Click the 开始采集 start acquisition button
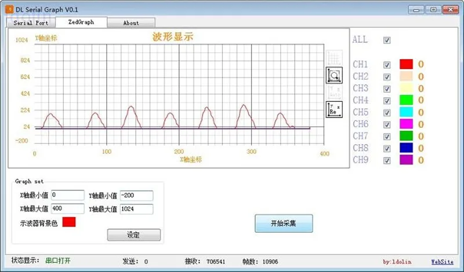The width and height of the screenshot is (464, 272). pos(284,223)
